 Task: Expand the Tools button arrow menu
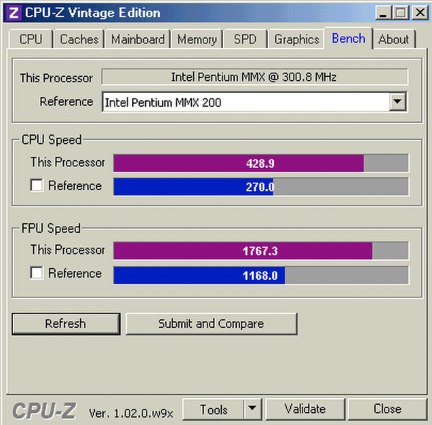252,409
